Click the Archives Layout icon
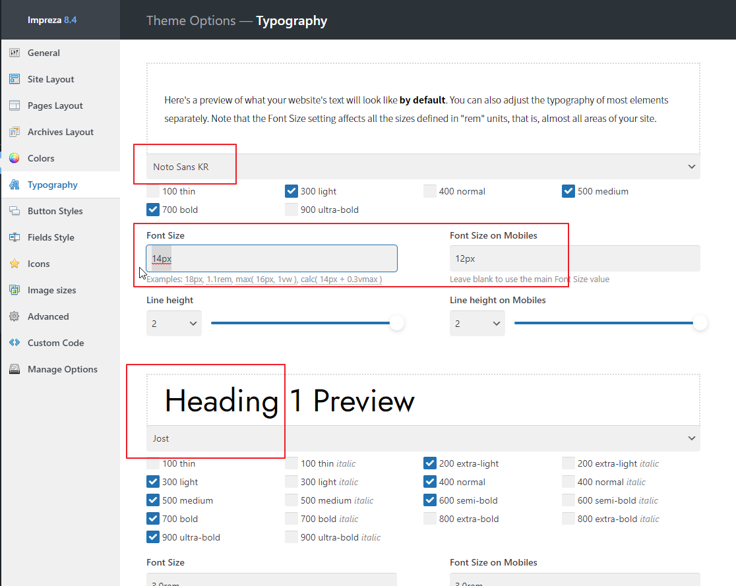 coord(15,132)
